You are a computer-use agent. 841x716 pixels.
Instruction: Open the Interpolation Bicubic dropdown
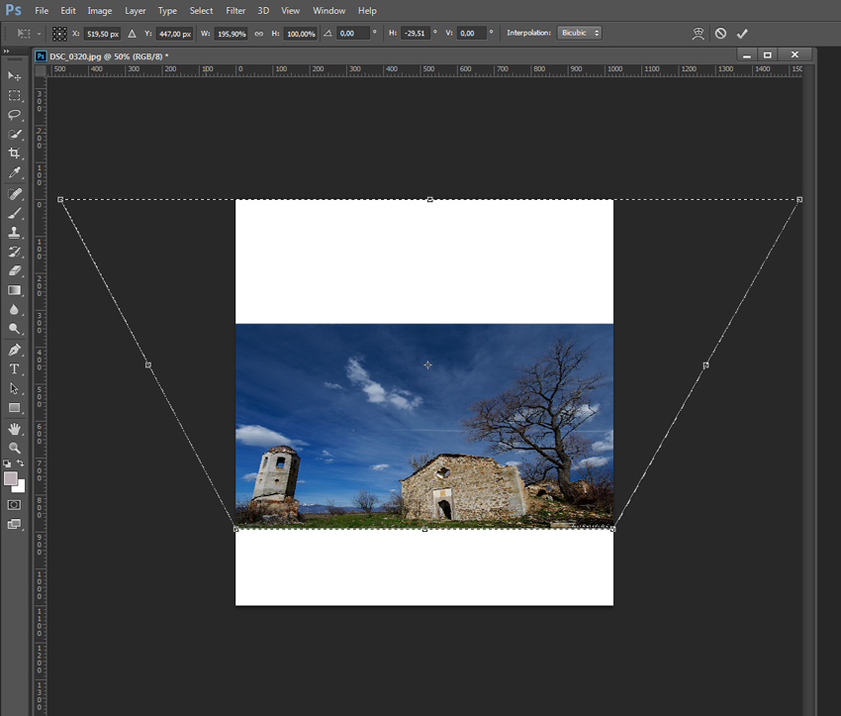point(579,34)
